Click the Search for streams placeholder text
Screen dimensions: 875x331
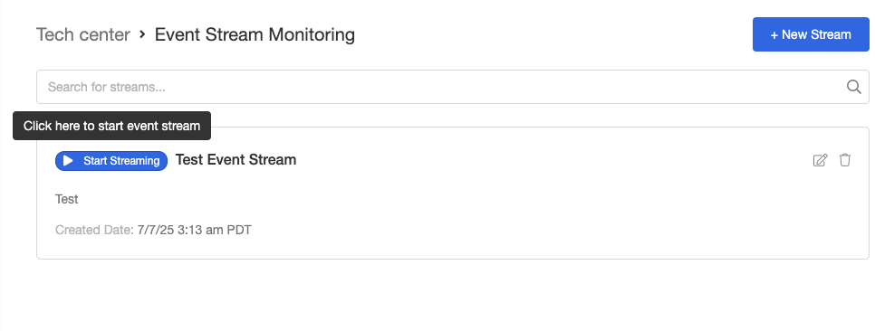tap(107, 87)
